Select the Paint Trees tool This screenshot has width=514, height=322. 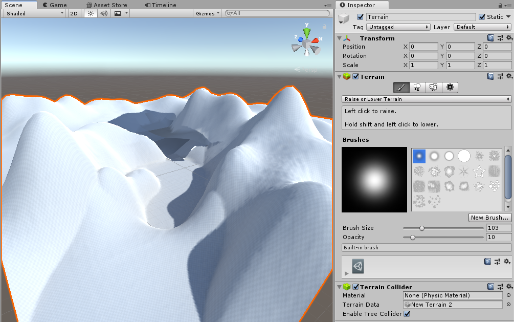tap(417, 88)
